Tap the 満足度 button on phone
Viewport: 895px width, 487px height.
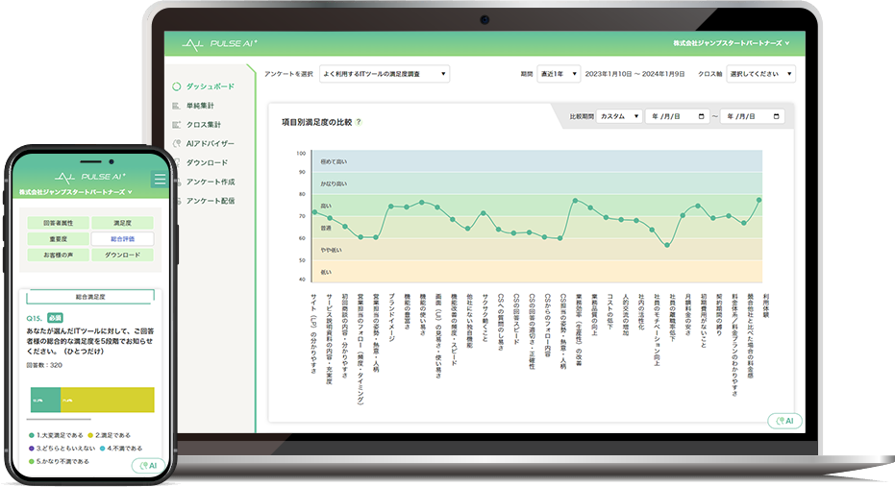(122, 223)
